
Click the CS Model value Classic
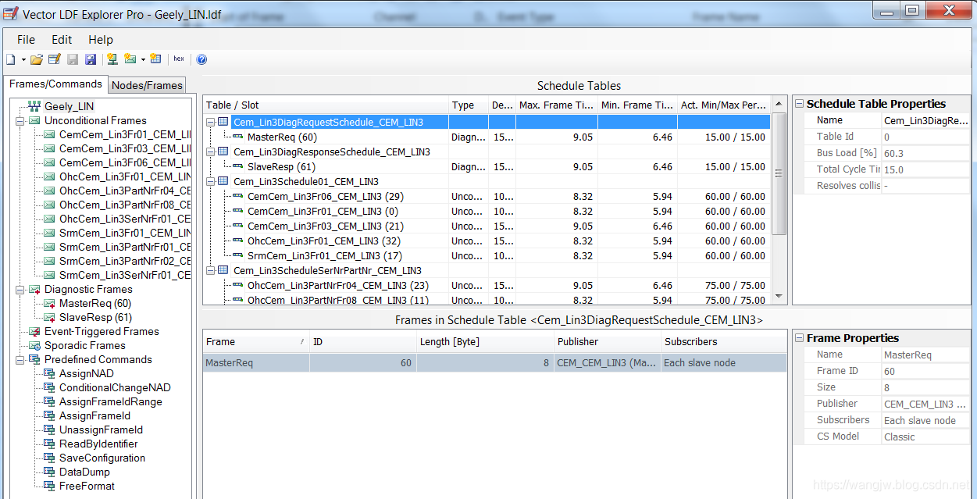[926, 437]
